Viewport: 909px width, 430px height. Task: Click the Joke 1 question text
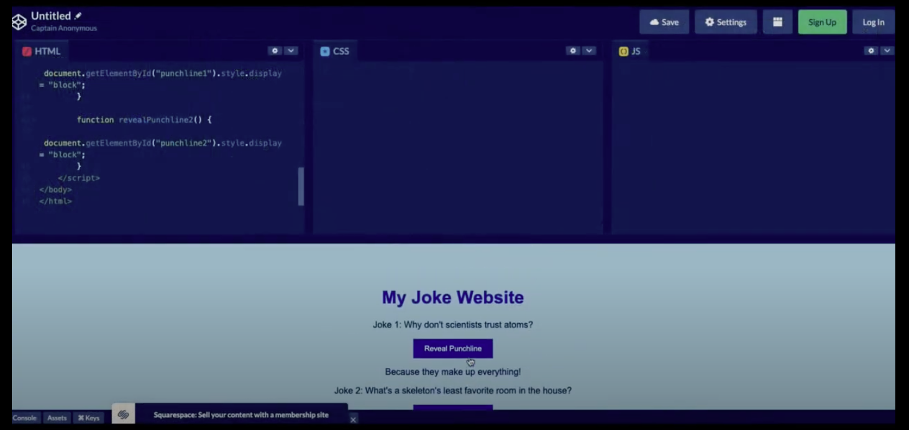click(453, 324)
